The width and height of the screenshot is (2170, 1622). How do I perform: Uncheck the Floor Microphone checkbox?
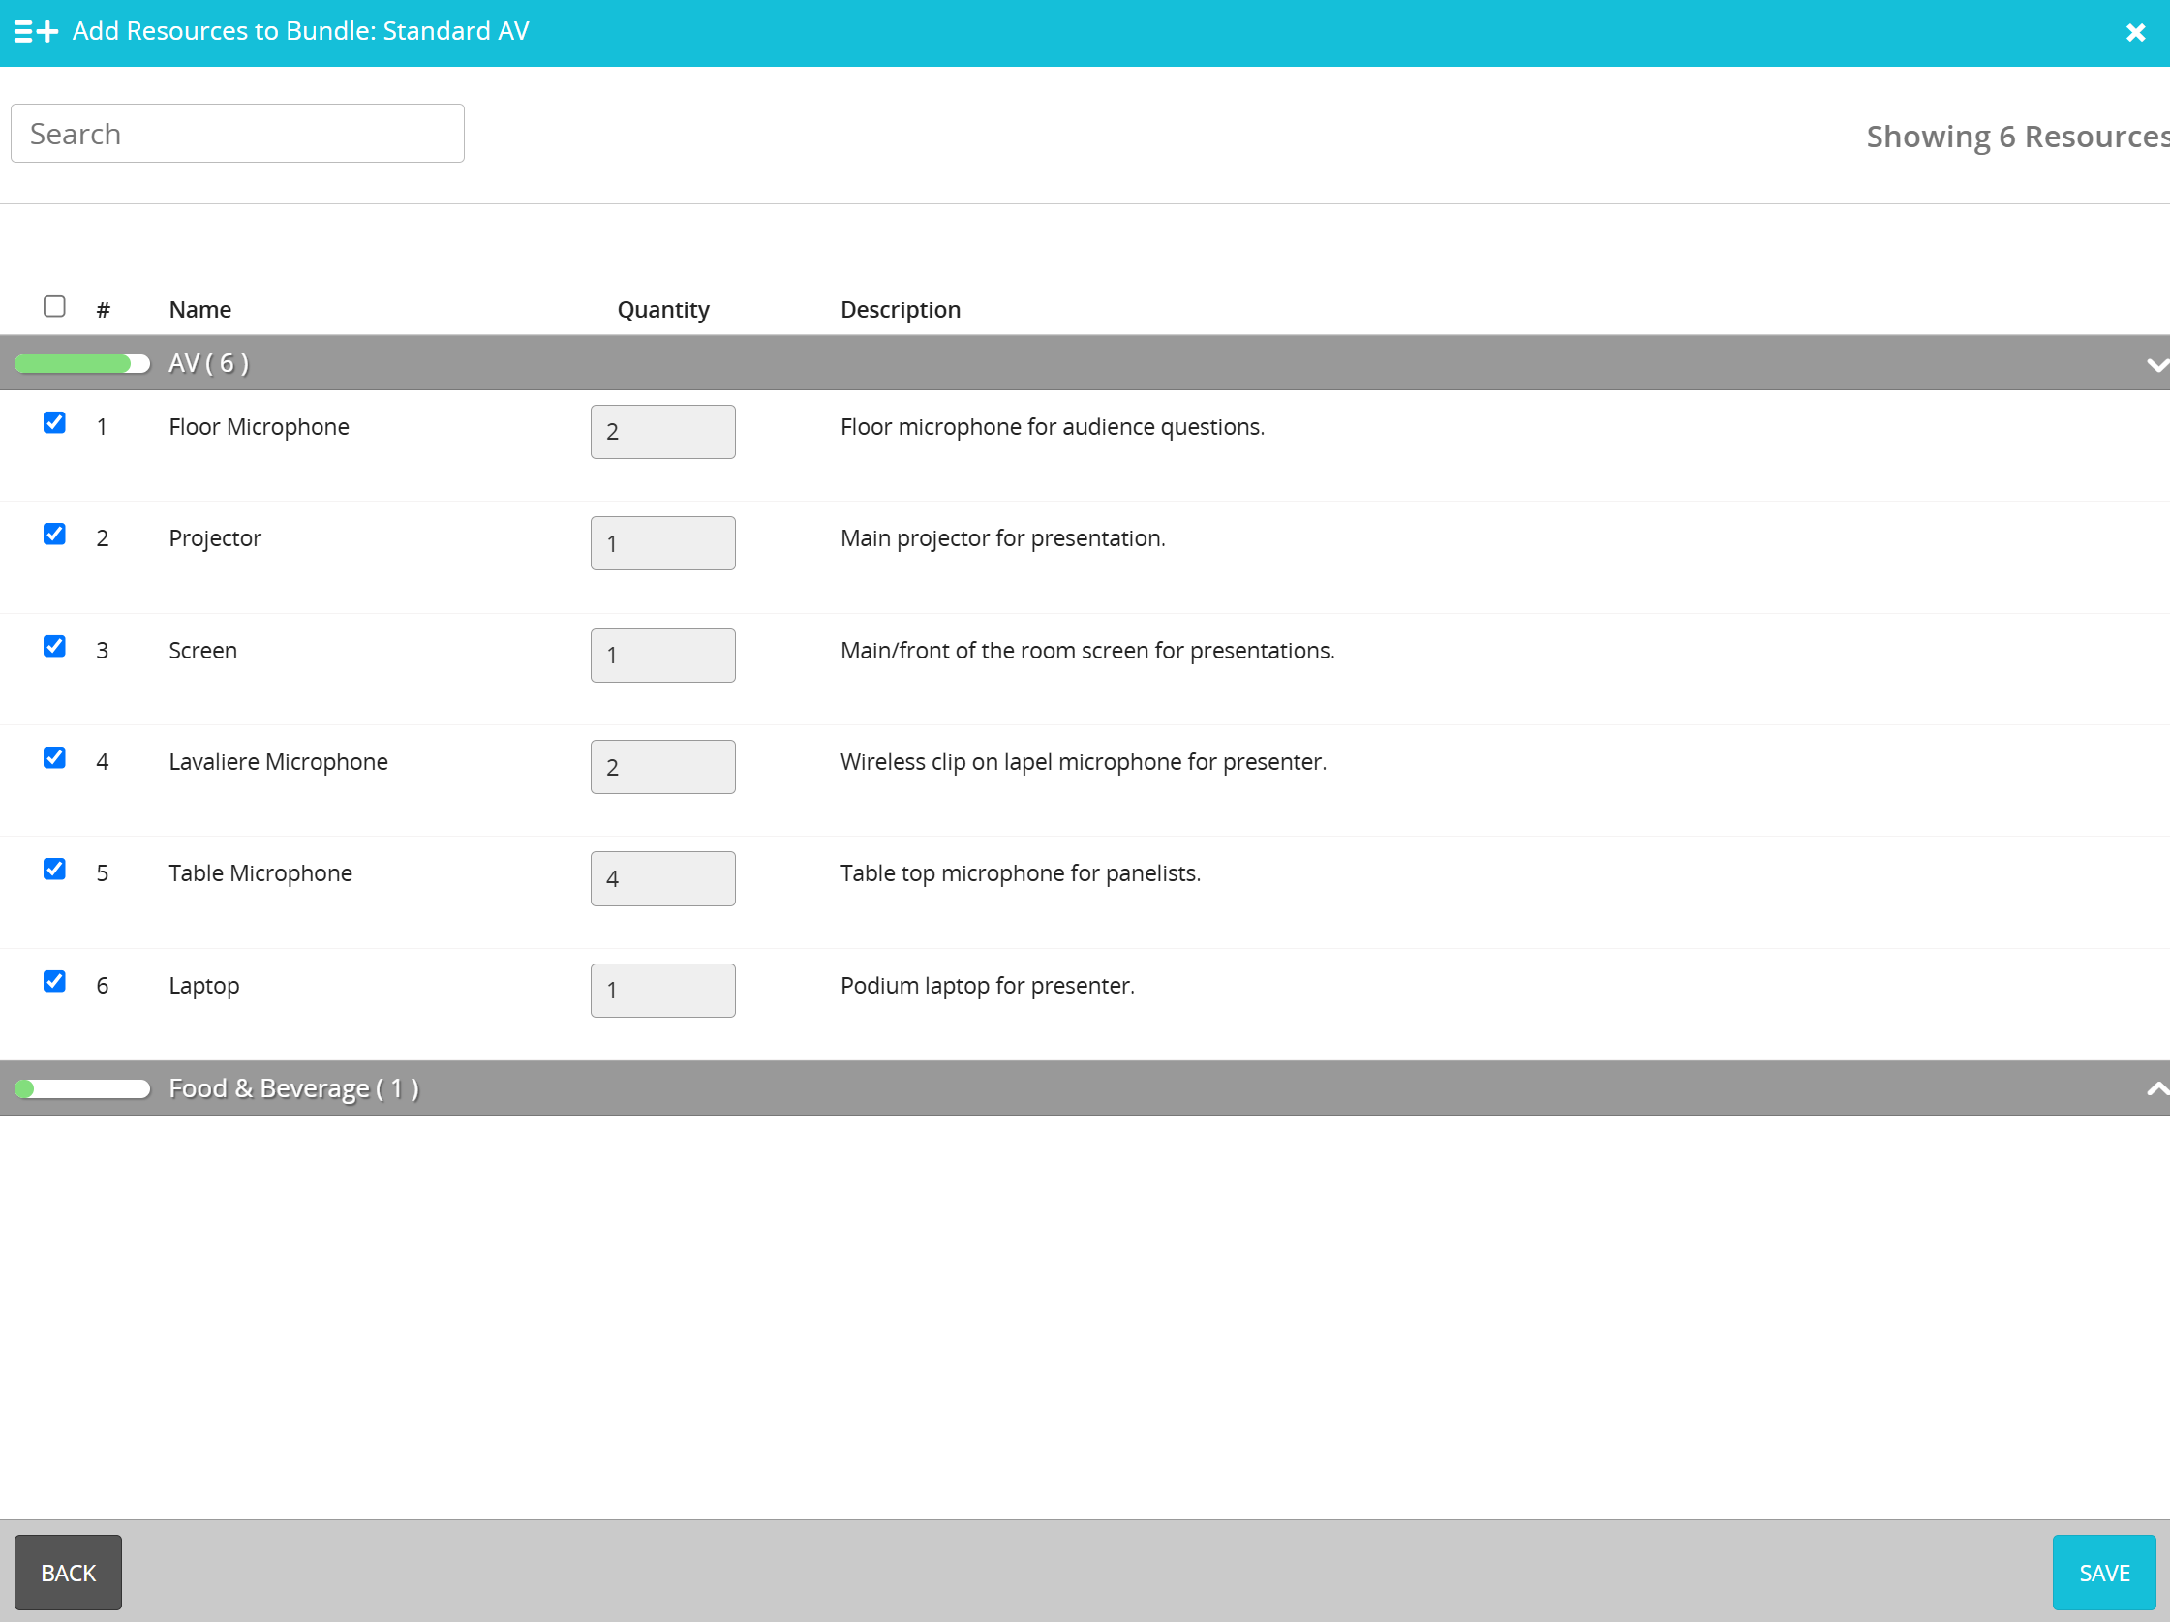tap(55, 423)
